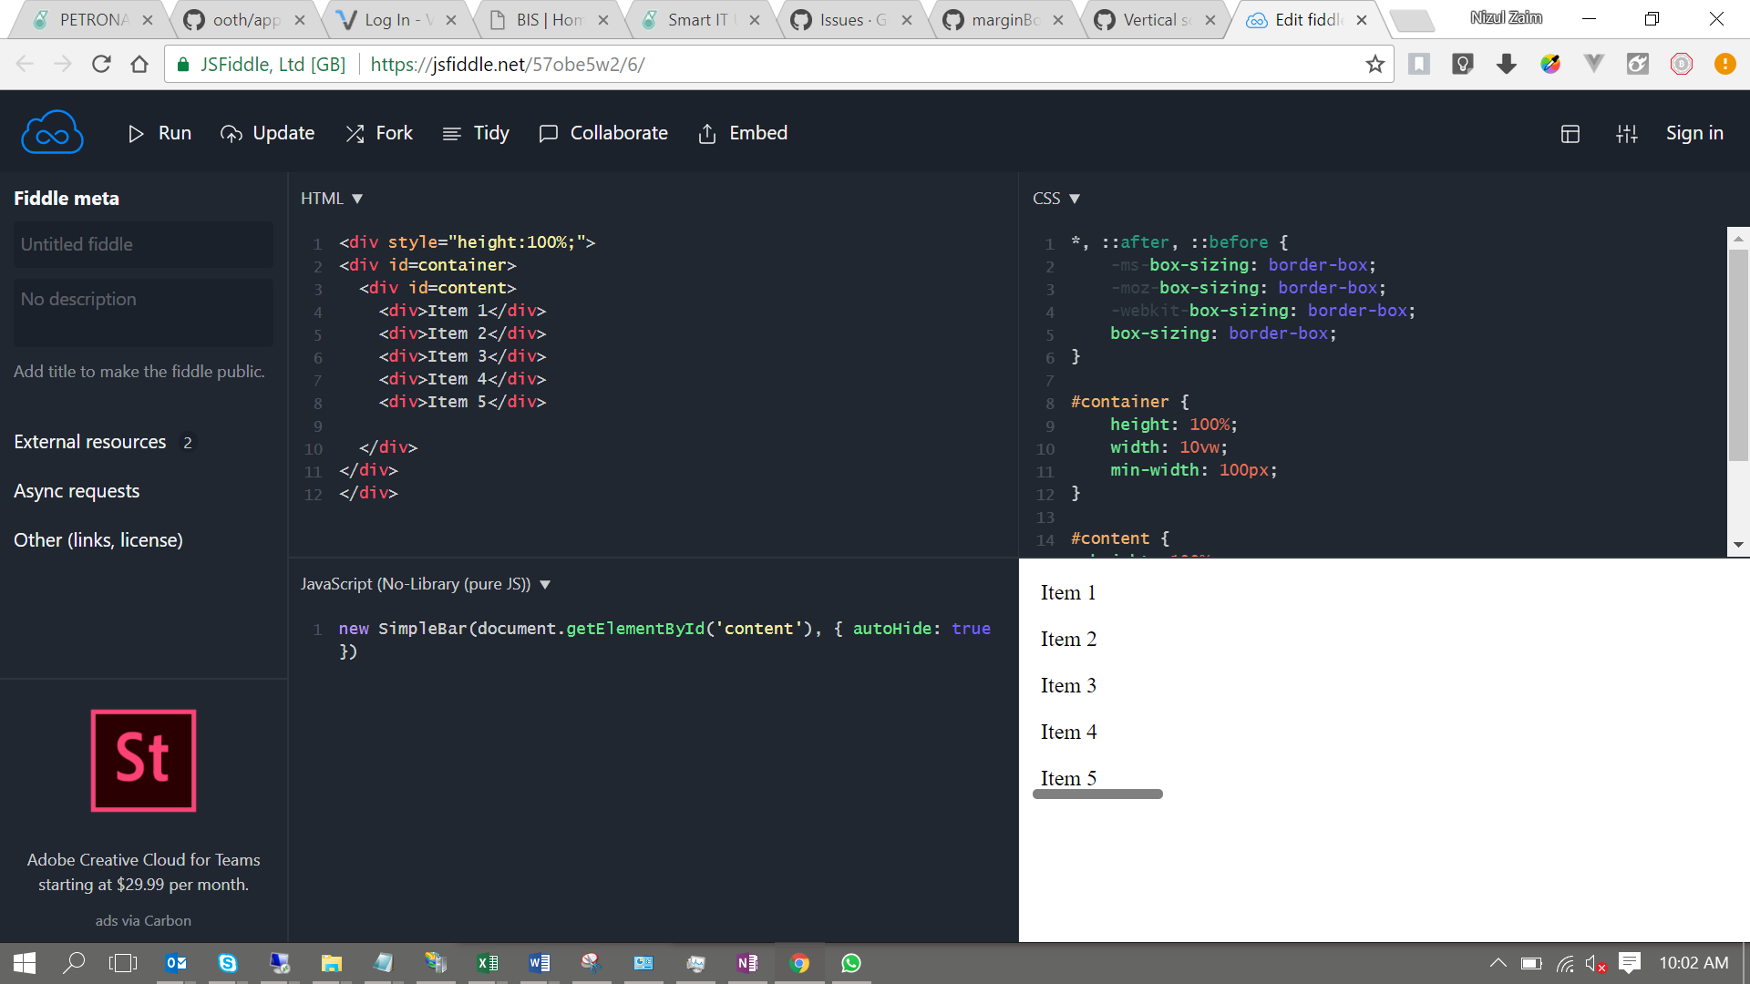The height and width of the screenshot is (984, 1750).
Task: Open the Collaborate option
Action: click(x=603, y=133)
